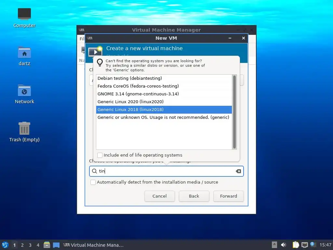Select highlighted Generic Linux 2018 (linux2018)

tap(164, 110)
